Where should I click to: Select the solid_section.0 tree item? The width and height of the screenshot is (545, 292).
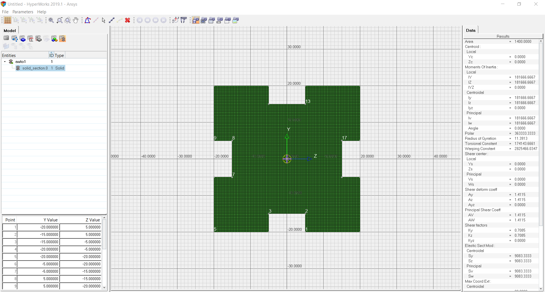[x=35, y=68]
